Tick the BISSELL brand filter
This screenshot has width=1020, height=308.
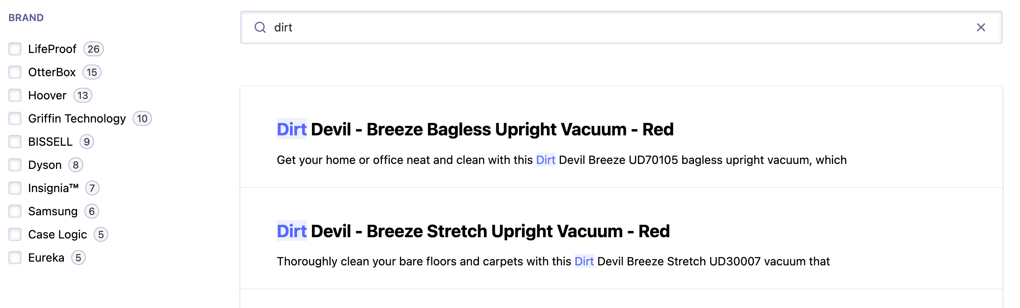pos(15,142)
